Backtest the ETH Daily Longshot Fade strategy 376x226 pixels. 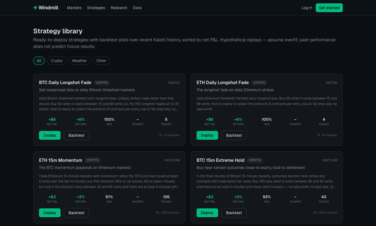234,135
